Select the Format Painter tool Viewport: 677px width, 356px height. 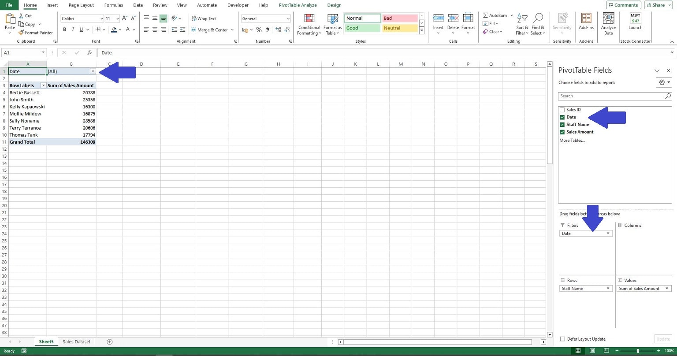coord(35,33)
